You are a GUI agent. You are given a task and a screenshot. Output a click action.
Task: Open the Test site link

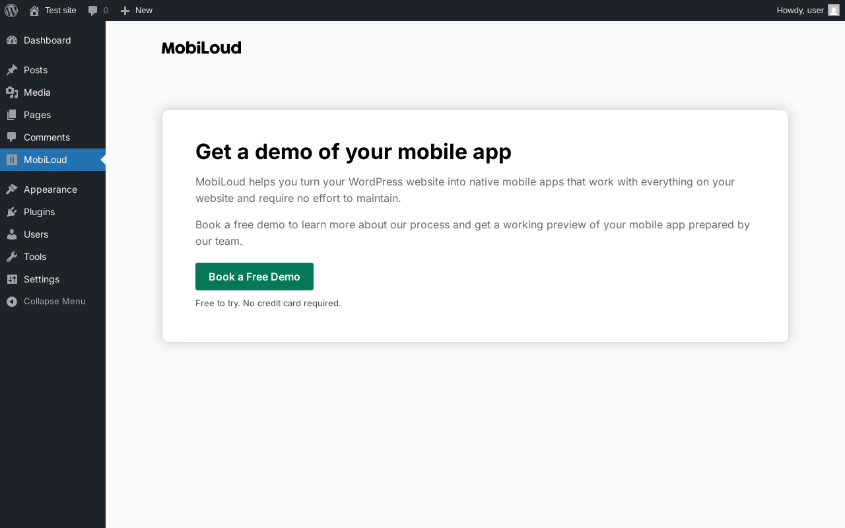pos(53,11)
